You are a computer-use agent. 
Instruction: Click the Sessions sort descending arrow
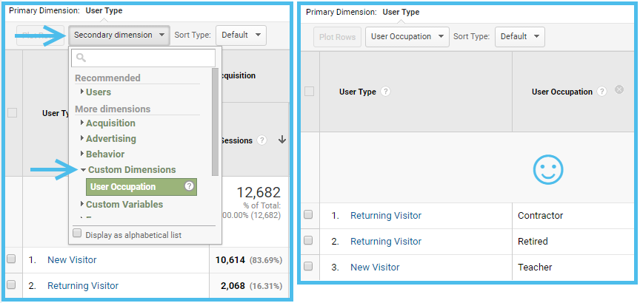click(282, 140)
